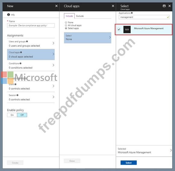
Task: Switch to the Include tab
Action: [69, 16]
